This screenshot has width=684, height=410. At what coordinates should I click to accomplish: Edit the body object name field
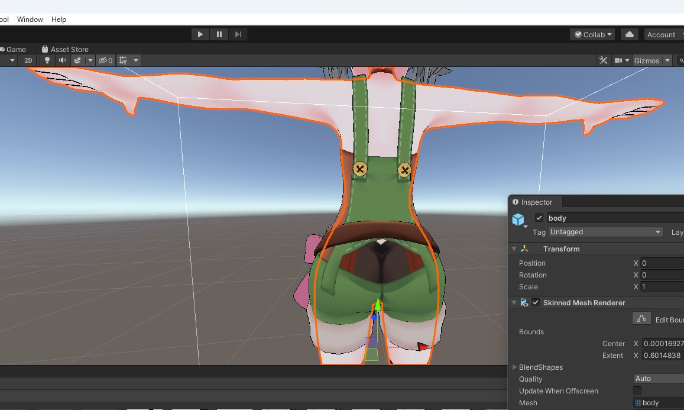coord(615,218)
